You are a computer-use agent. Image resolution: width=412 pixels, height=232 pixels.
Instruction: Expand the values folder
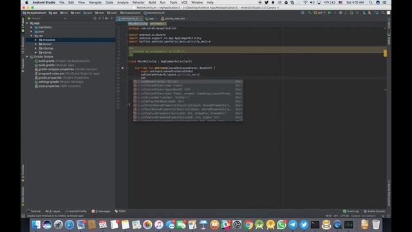(36, 53)
